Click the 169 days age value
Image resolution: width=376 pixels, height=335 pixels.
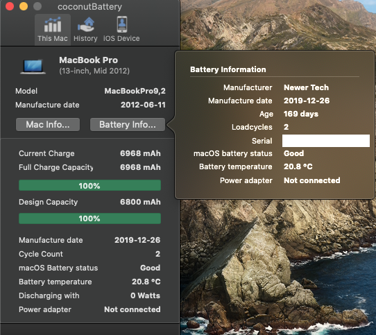point(301,114)
